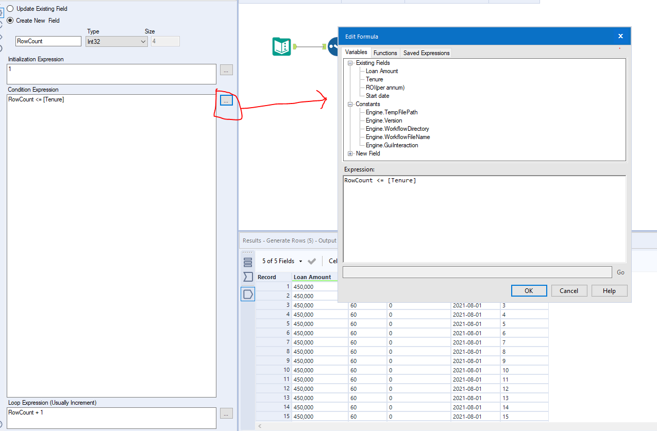Click the metadata icon in Results sidebar
657x431 pixels.
tap(248, 277)
